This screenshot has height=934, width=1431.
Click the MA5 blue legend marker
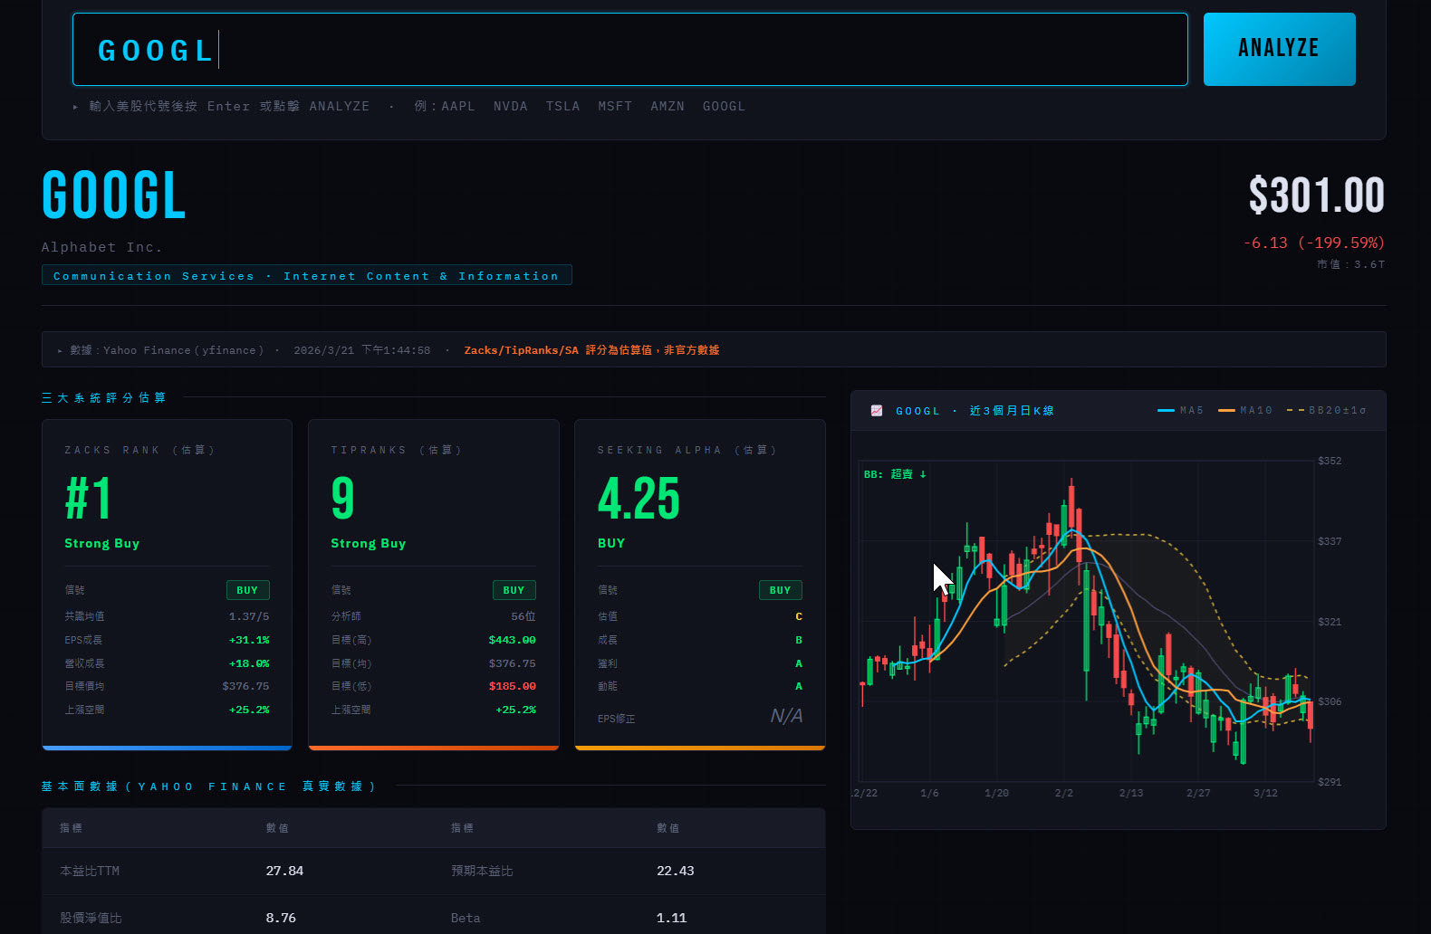(x=1166, y=411)
